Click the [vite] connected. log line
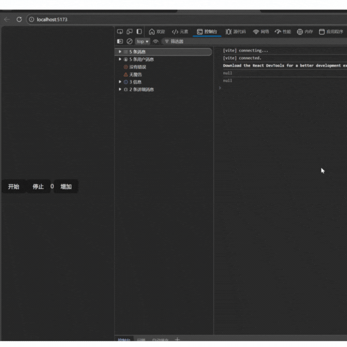This screenshot has height=347, width=347. 242,58
